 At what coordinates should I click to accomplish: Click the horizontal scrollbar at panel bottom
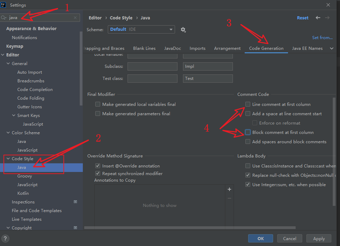click(x=190, y=228)
